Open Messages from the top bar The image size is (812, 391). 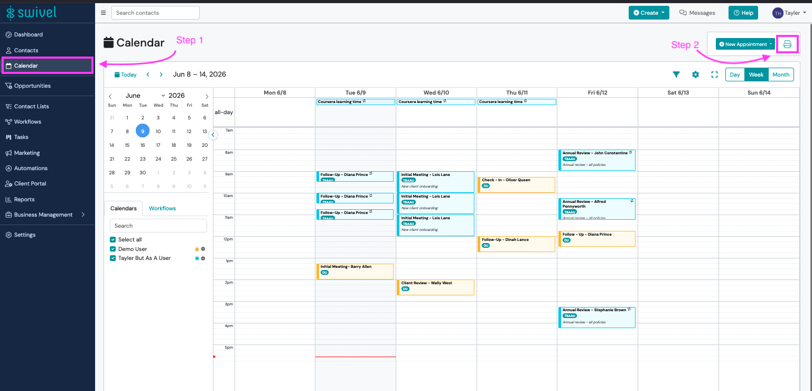pos(697,13)
